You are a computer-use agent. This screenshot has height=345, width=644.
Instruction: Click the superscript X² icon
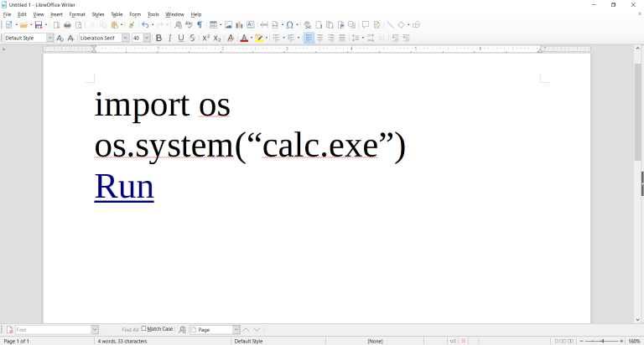(x=205, y=39)
